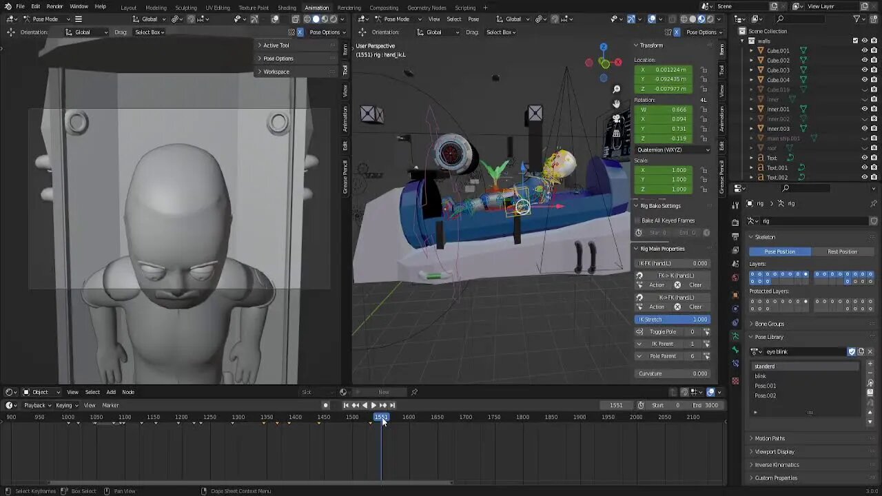Remove pose with minus icon in Pose Library
Screen dimensions: 882x496
click(870, 373)
